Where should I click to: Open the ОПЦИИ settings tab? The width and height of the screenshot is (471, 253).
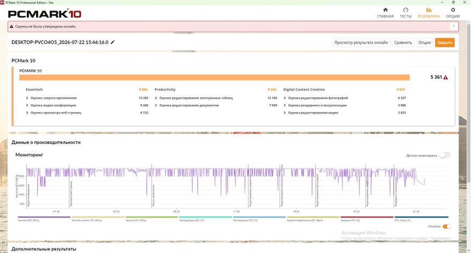453,13
